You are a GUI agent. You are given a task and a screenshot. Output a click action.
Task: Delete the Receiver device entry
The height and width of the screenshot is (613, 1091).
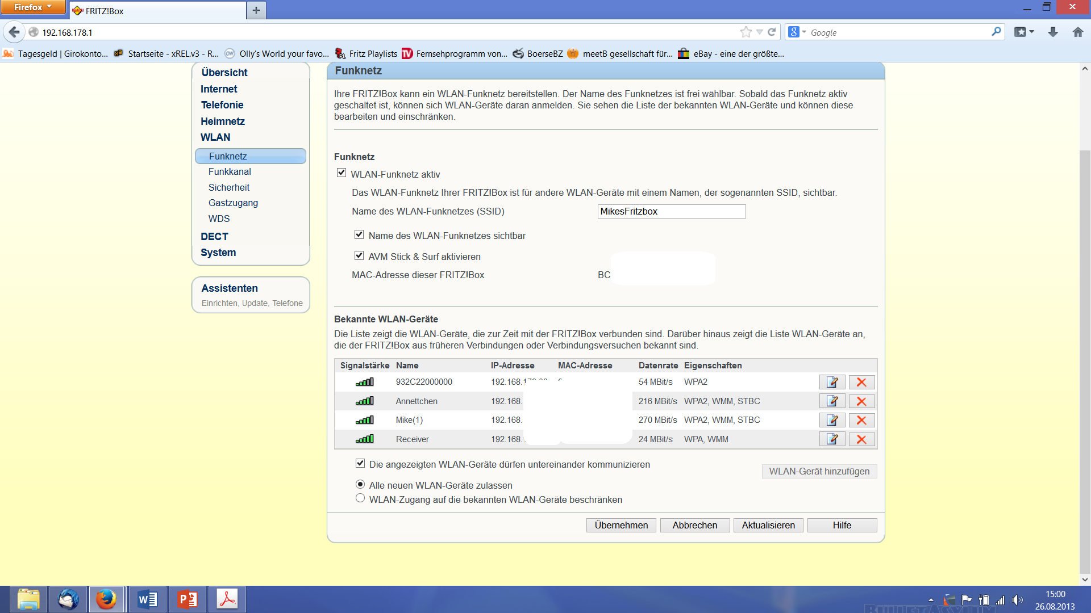click(x=861, y=439)
